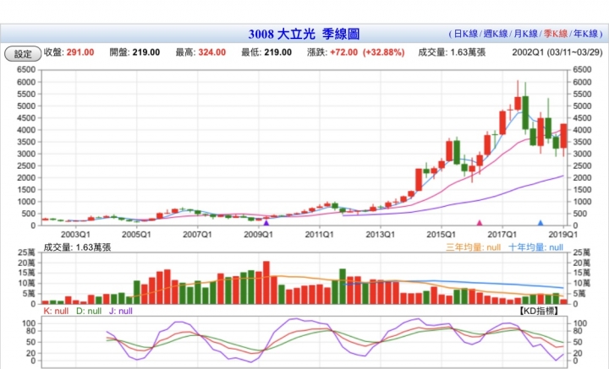
Task: Click the date range 2002Q1 (03/11~03/29)
Action: click(x=557, y=52)
